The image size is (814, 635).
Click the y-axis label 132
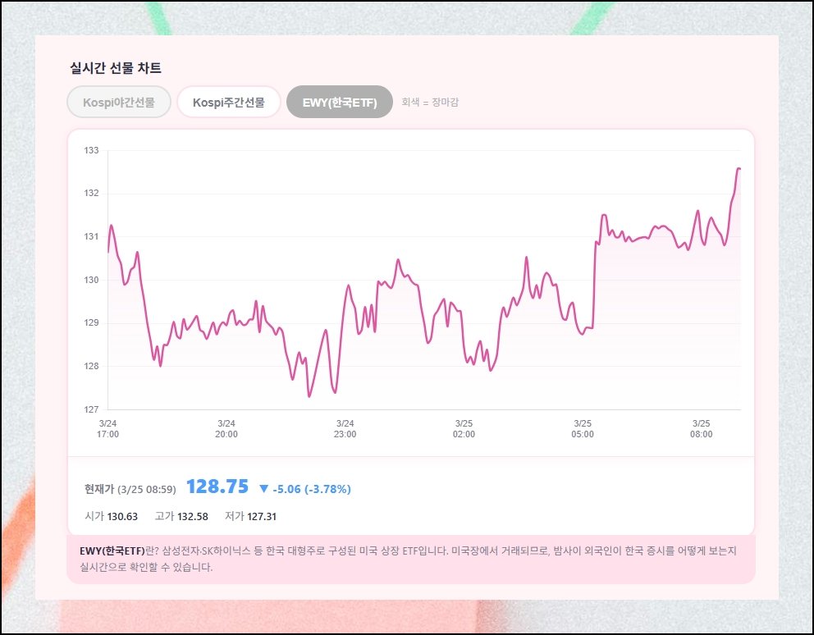pyautogui.click(x=91, y=193)
